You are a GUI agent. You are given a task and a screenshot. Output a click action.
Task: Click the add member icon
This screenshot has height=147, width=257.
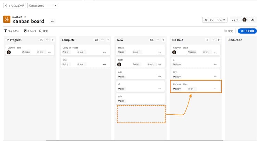pos(252,20)
